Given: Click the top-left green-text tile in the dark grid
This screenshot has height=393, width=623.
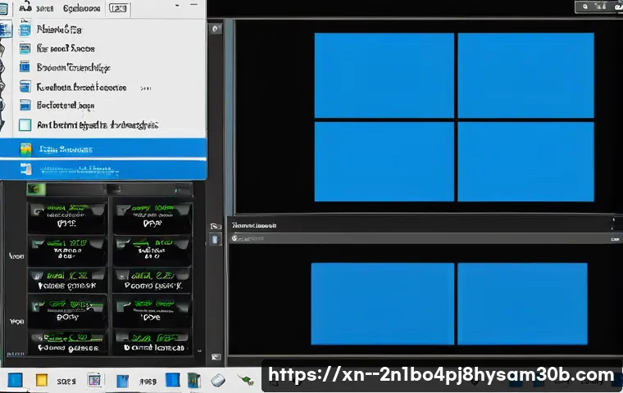Looking at the screenshot, I should 67,217.
